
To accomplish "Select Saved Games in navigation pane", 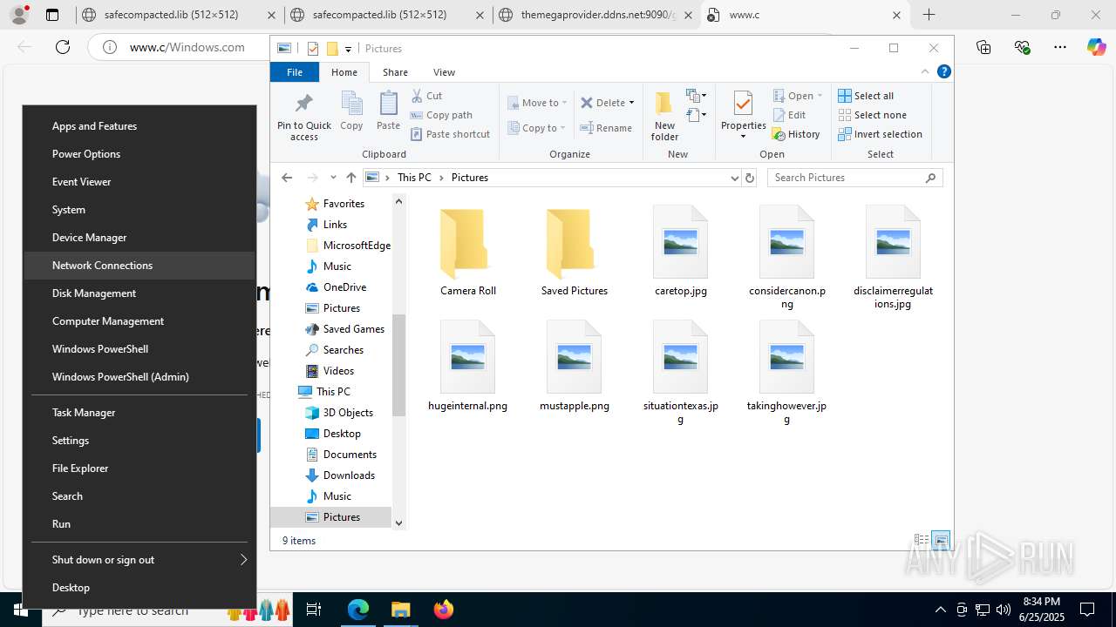I will (353, 329).
